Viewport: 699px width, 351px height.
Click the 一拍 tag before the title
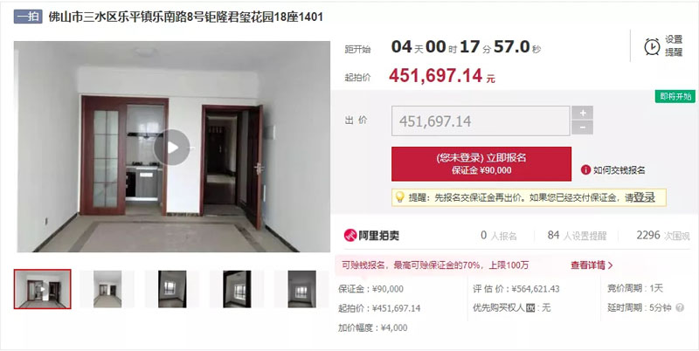[28, 17]
